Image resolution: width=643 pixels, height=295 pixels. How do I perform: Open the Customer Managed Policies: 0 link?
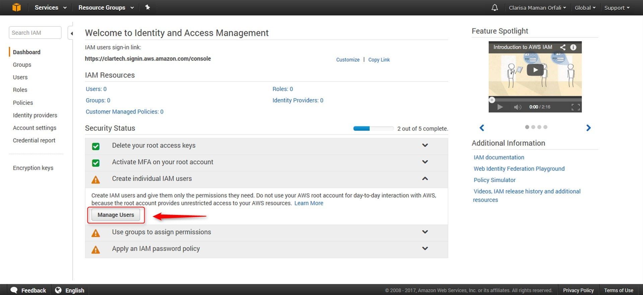[x=125, y=112]
